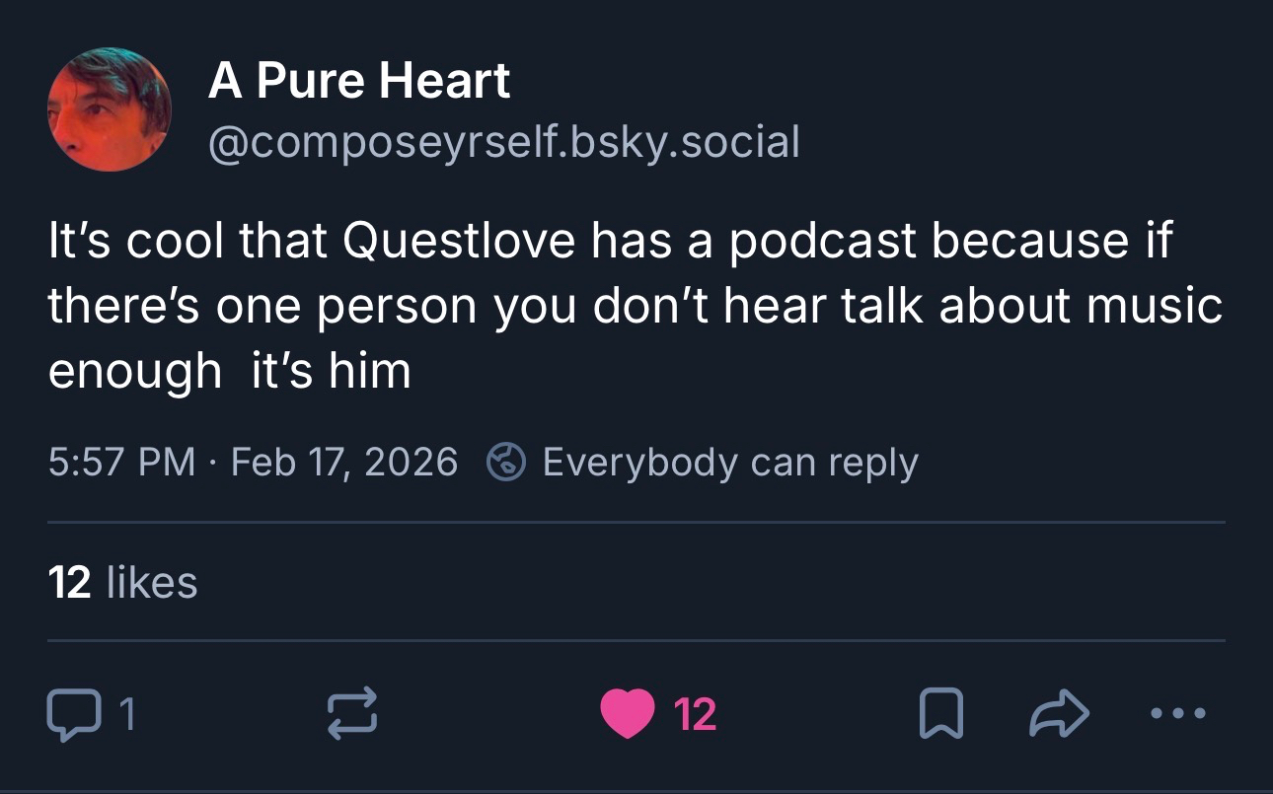1273x794 pixels.
Task: Click the pink like count "12"
Action: pos(695,713)
